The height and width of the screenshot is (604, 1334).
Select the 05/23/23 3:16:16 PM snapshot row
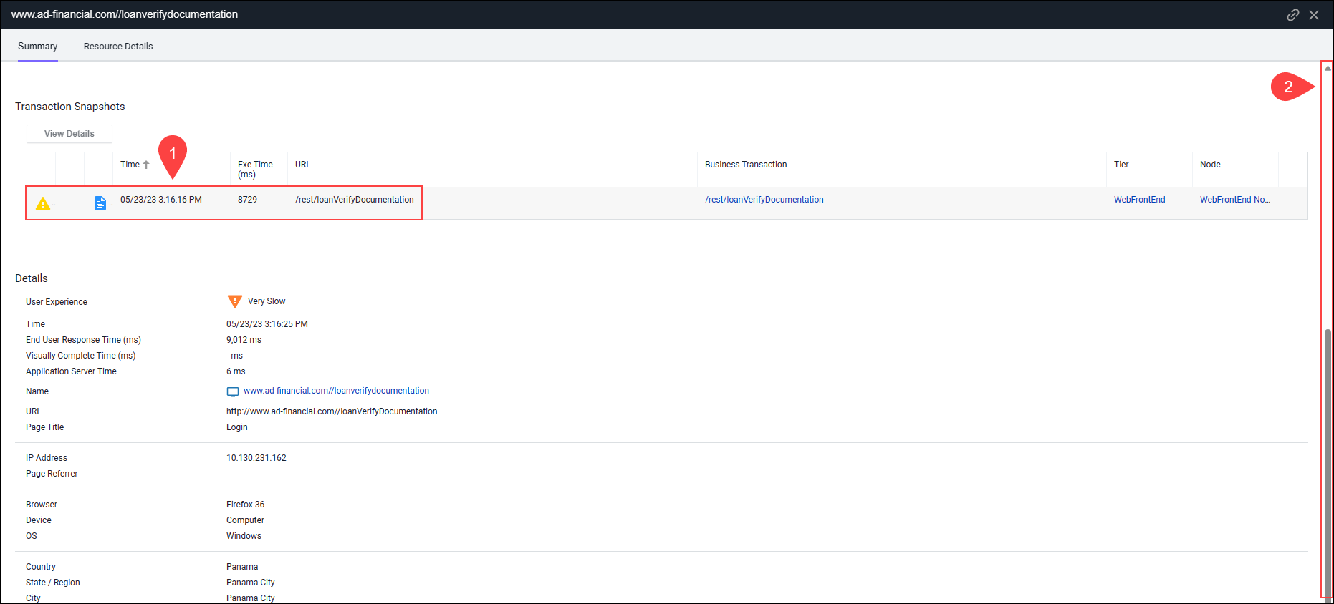161,200
